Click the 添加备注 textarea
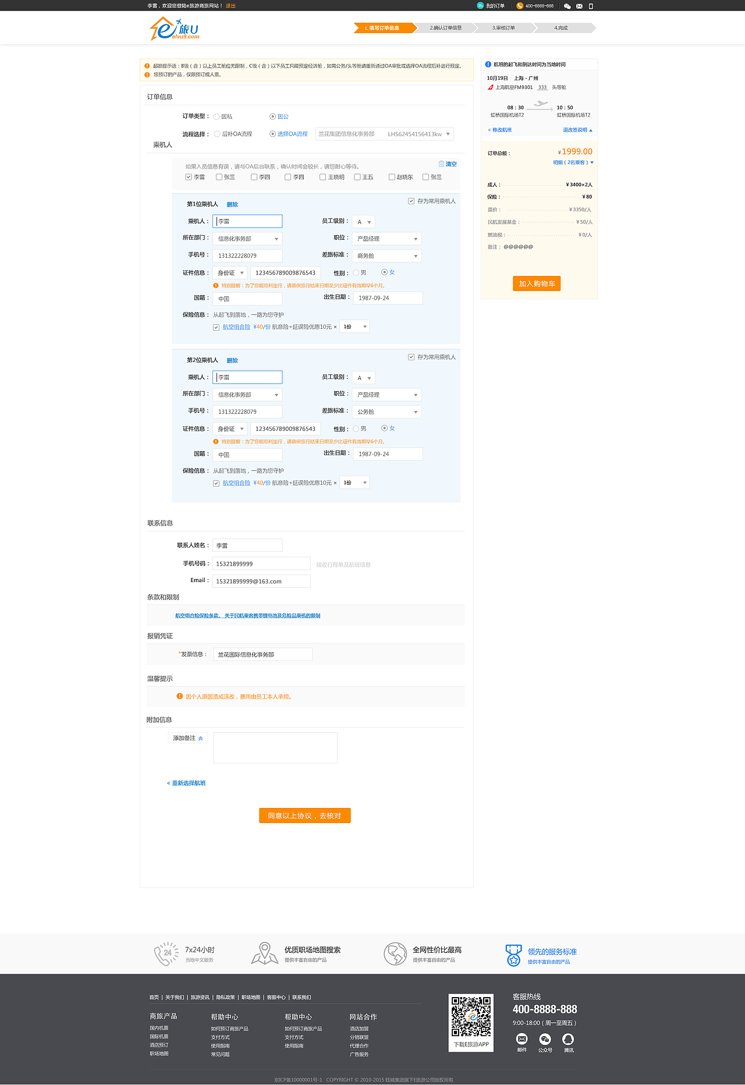745x1085 pixels. pos(275,748)
